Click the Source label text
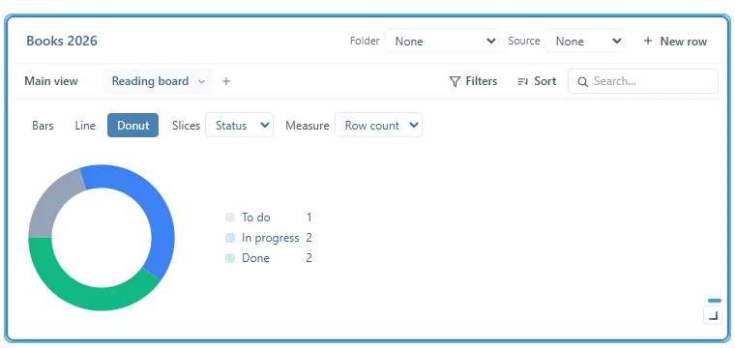 pos(524,41)
